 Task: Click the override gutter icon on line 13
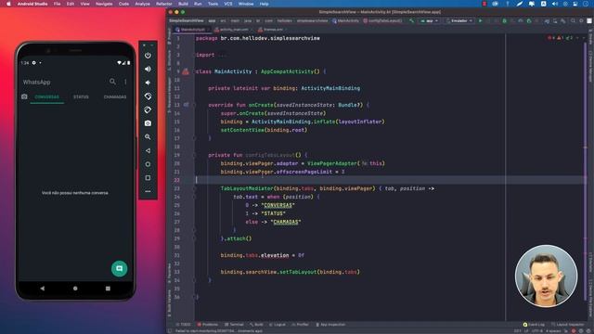(x=186, y=105)
